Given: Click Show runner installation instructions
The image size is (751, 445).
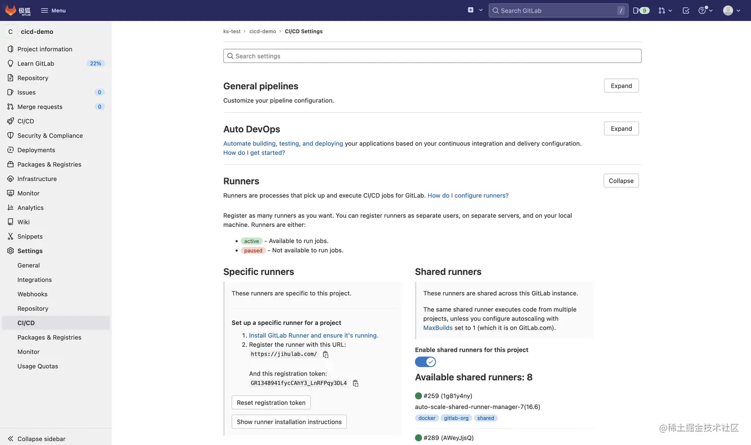Looking at the screenshot, I should tap(289, 422).
